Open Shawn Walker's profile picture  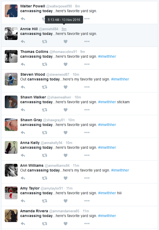pos(11,102)
